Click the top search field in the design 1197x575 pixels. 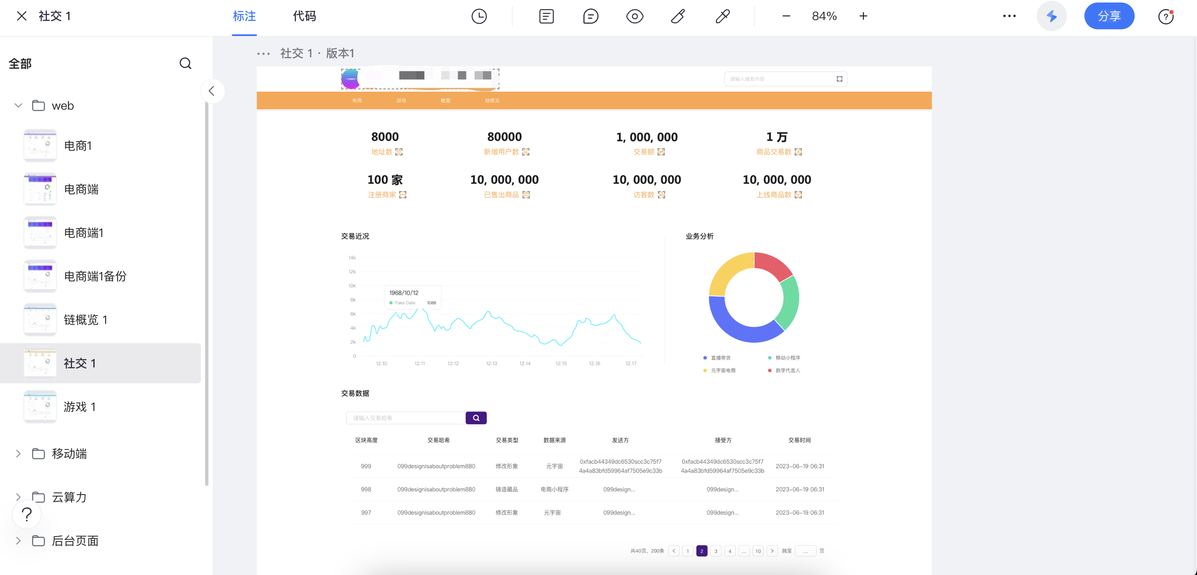(x=785, y=79)
